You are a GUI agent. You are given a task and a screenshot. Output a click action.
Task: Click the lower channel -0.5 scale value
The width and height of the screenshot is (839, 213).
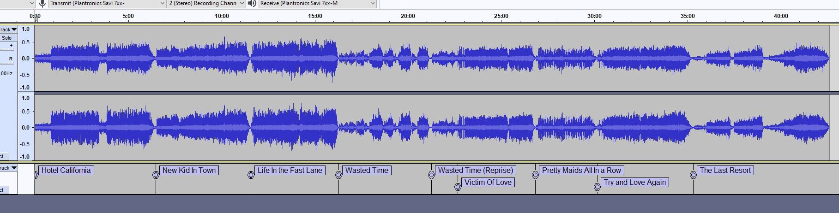coord(25,144)
